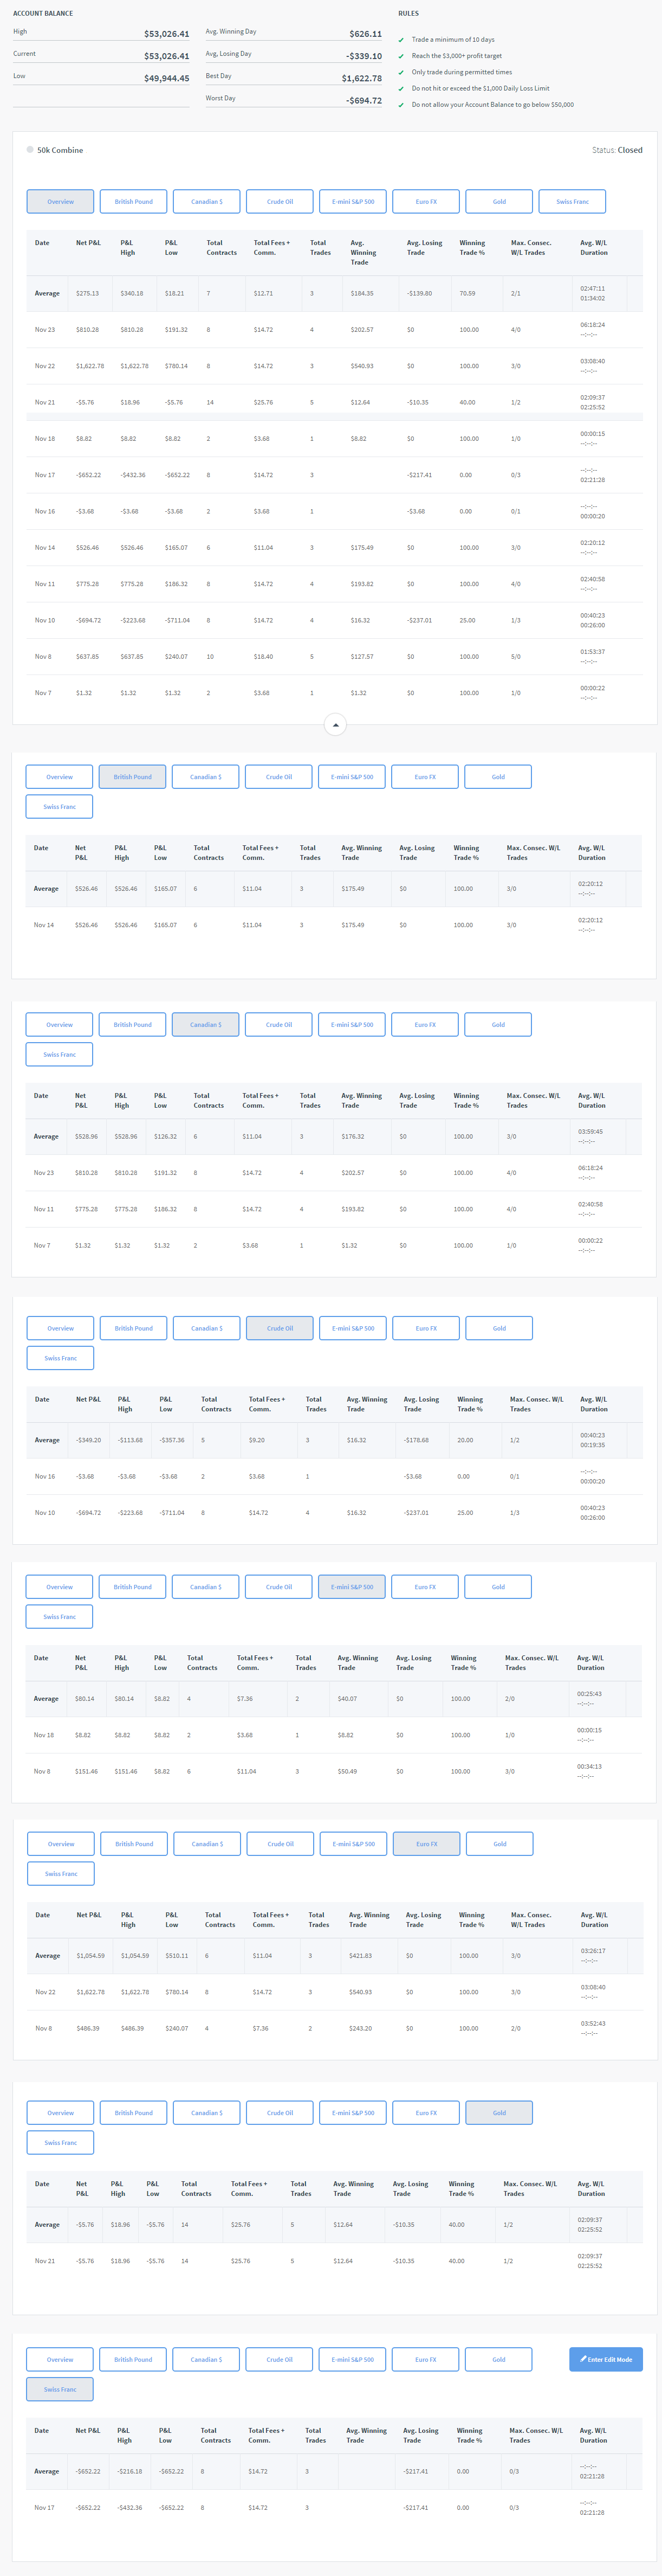This screenshot has height=2576, width=662.
Task: Select the highlighted Overview tab in the top section
Action: pyautogui.click(x=60, y=201)
